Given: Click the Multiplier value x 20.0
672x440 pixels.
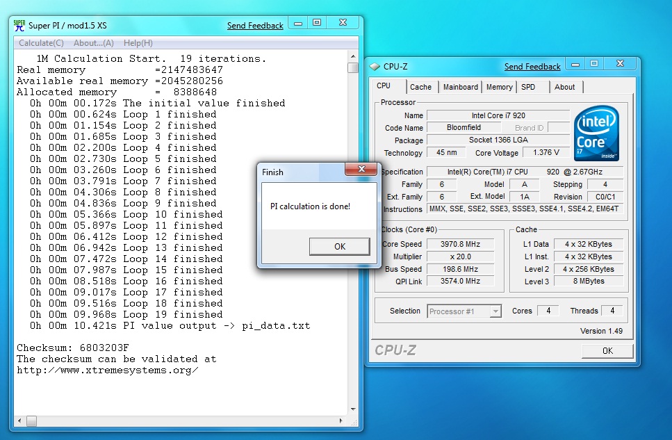Looking at the screenshot, I should coord(460,256).
